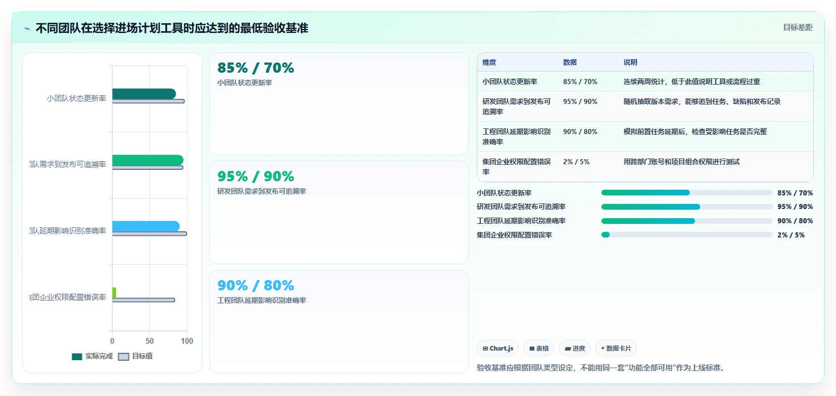Screen dimensions: 836x396
Task: Toggle the 实际完成 legend item
Action: 92,357
